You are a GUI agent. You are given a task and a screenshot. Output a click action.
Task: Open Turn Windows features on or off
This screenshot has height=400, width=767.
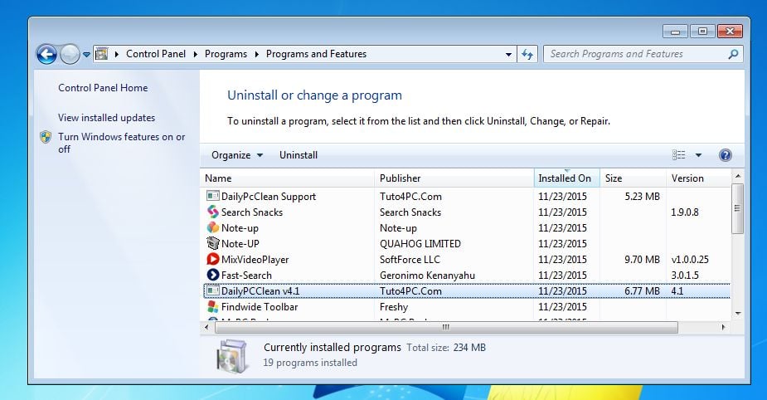point(121,143)
